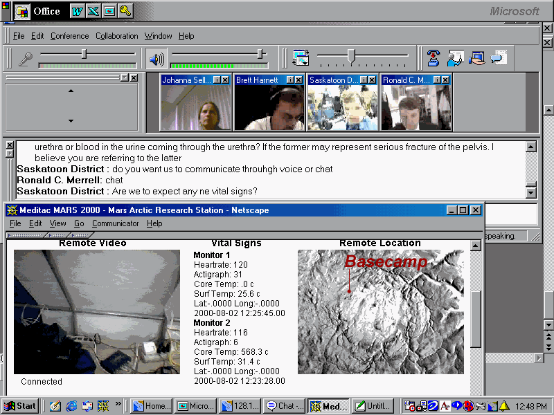Click info button on Johanna Sell video
This screenshot has height=415, width=554.
(217, 80)
